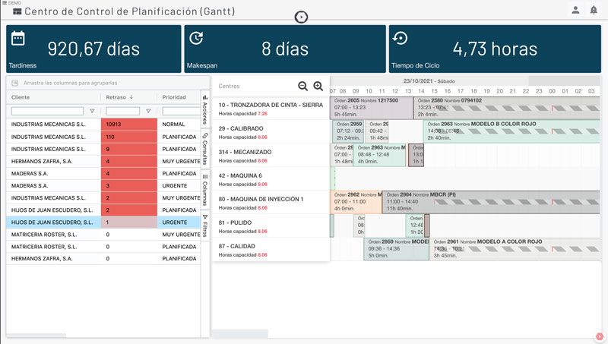This screenshot has height=344, width=608.
Task: Click the Tardiness calendar icon
Action: pyautogui.click(x=18, y=38)
